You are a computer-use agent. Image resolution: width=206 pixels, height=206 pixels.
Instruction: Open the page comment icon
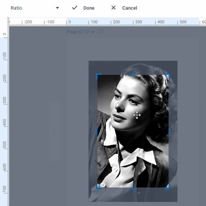point(101,31)
